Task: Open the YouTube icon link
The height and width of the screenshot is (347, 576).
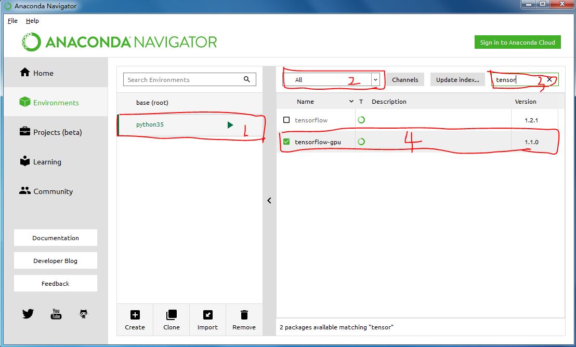Action: click(x=56, y=314)
